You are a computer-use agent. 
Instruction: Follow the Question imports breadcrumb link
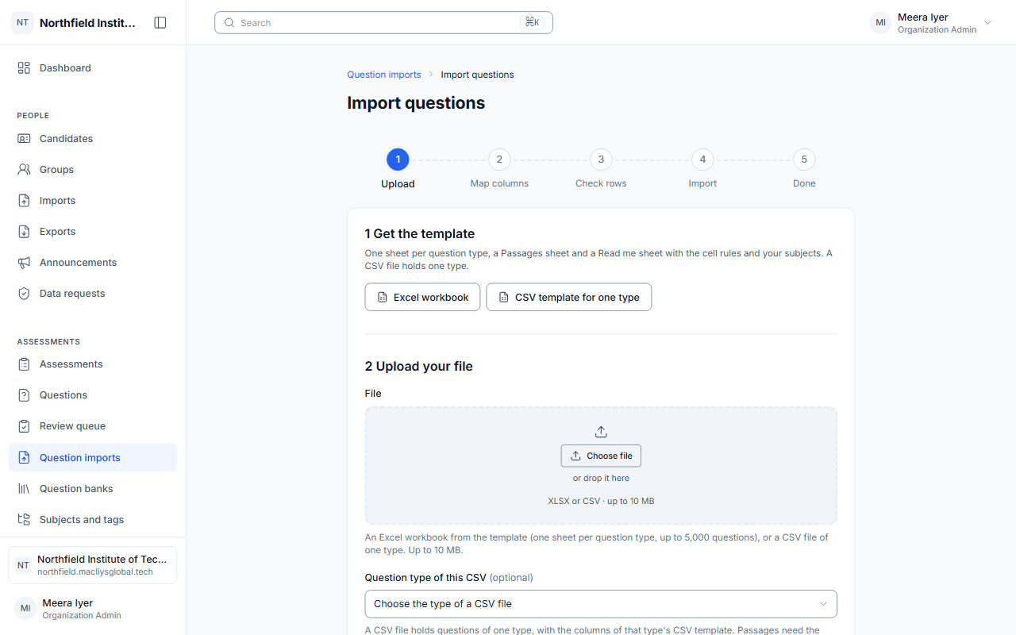(x=384, y=75)
